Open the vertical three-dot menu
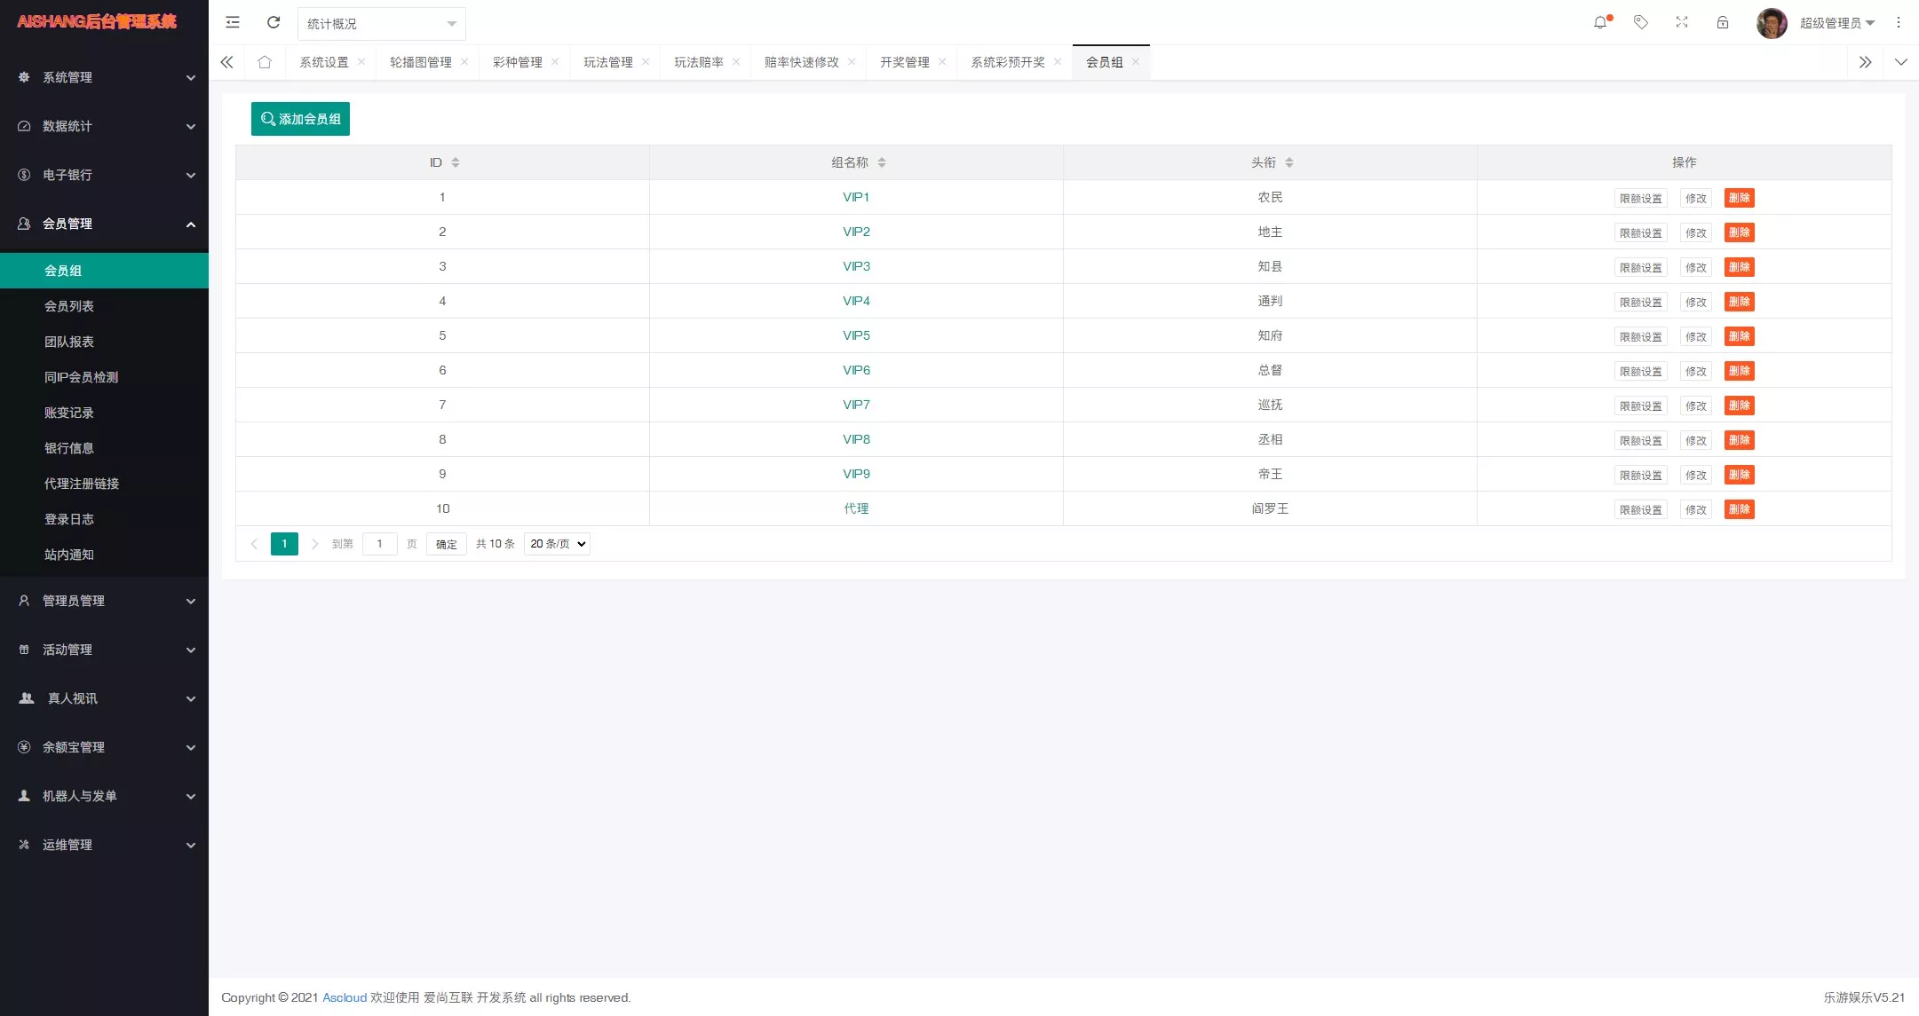 (x=1898, y=22)
